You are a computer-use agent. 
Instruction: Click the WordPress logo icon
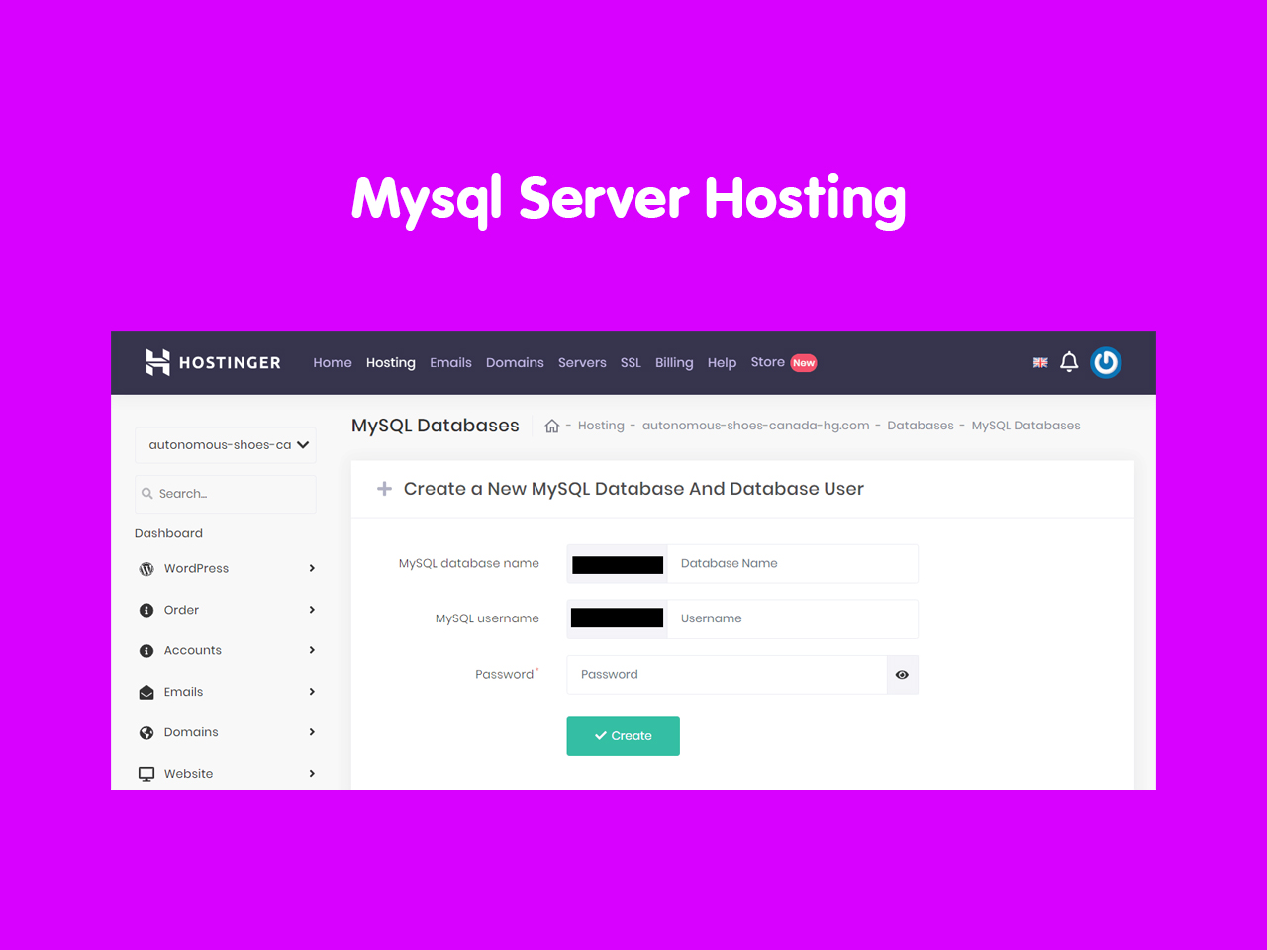coord(146,569)
